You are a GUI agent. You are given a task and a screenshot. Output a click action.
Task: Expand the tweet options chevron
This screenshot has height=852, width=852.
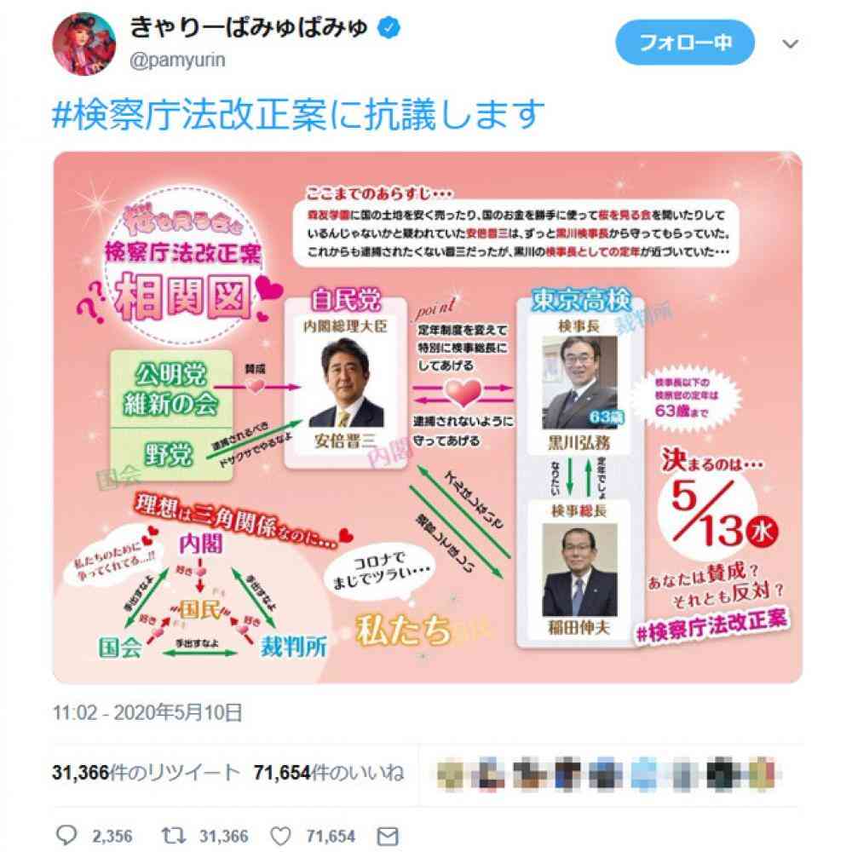tap(790, 43)
